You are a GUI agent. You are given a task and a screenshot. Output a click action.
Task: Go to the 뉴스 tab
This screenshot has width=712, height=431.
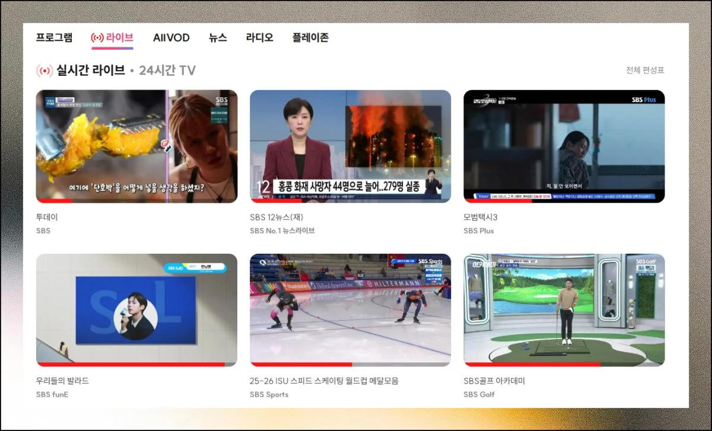click(218, 38)
